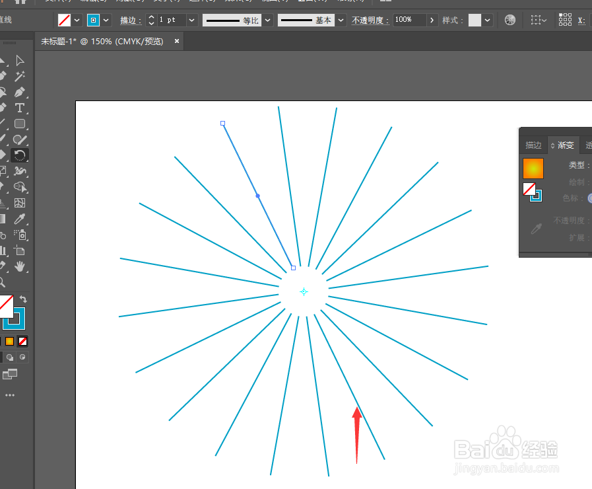Click the disabled eyedropper in gradient panel
Screen dimensions: 592x489
pyautogui.click(x=536, y=229)
